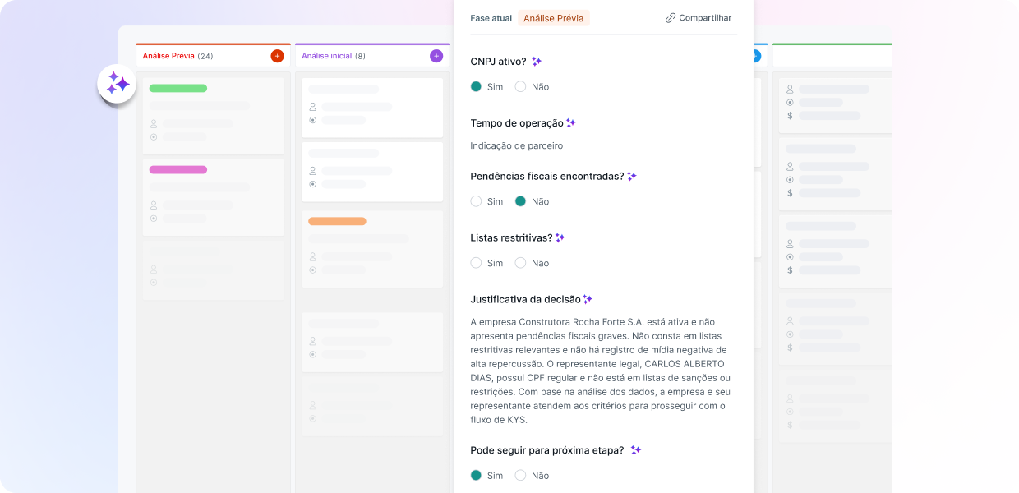
Task: Add card to Análise Prévia column
Action: (277, 56)
